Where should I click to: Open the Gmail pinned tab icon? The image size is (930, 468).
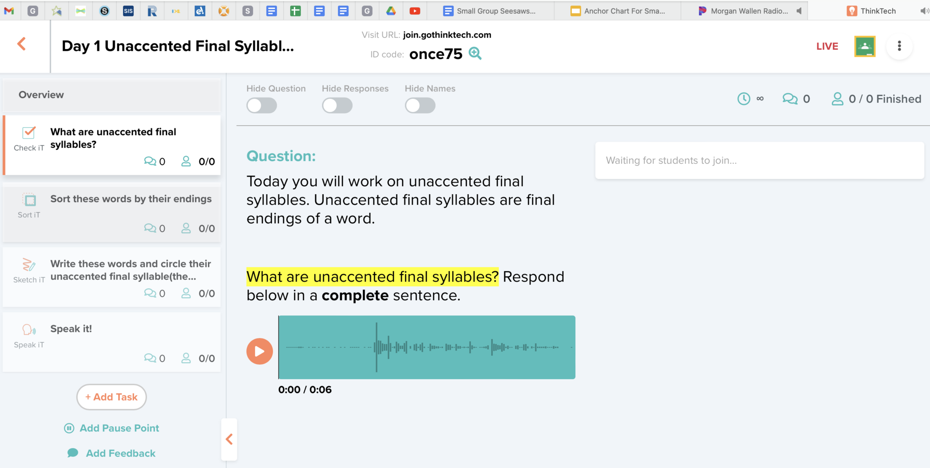9,11
